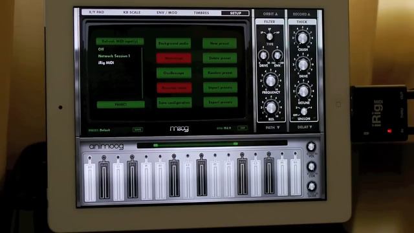Screen dimensions: 414x233
Task: Click the GLIDE knob below COR
Action: (x=312, y=186)
